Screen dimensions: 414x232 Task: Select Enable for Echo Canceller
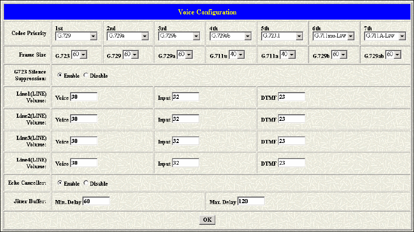60,183
